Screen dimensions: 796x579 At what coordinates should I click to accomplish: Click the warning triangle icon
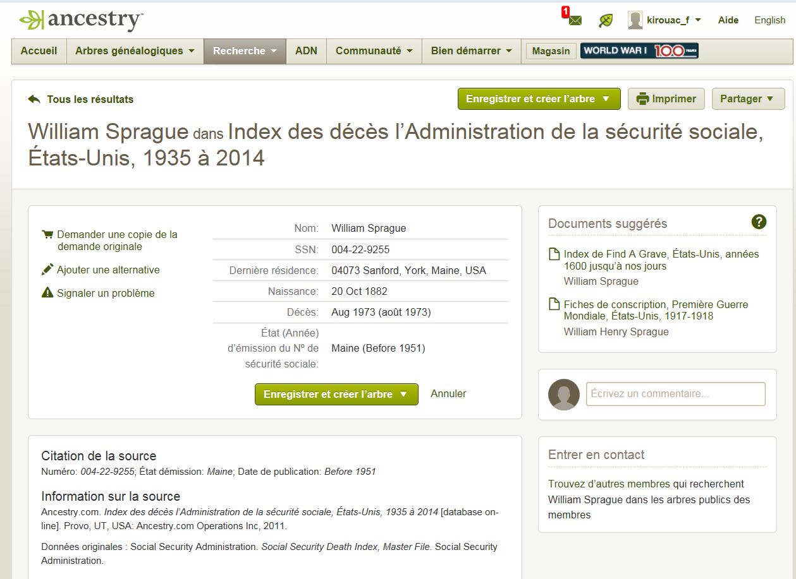click(47, 293)
